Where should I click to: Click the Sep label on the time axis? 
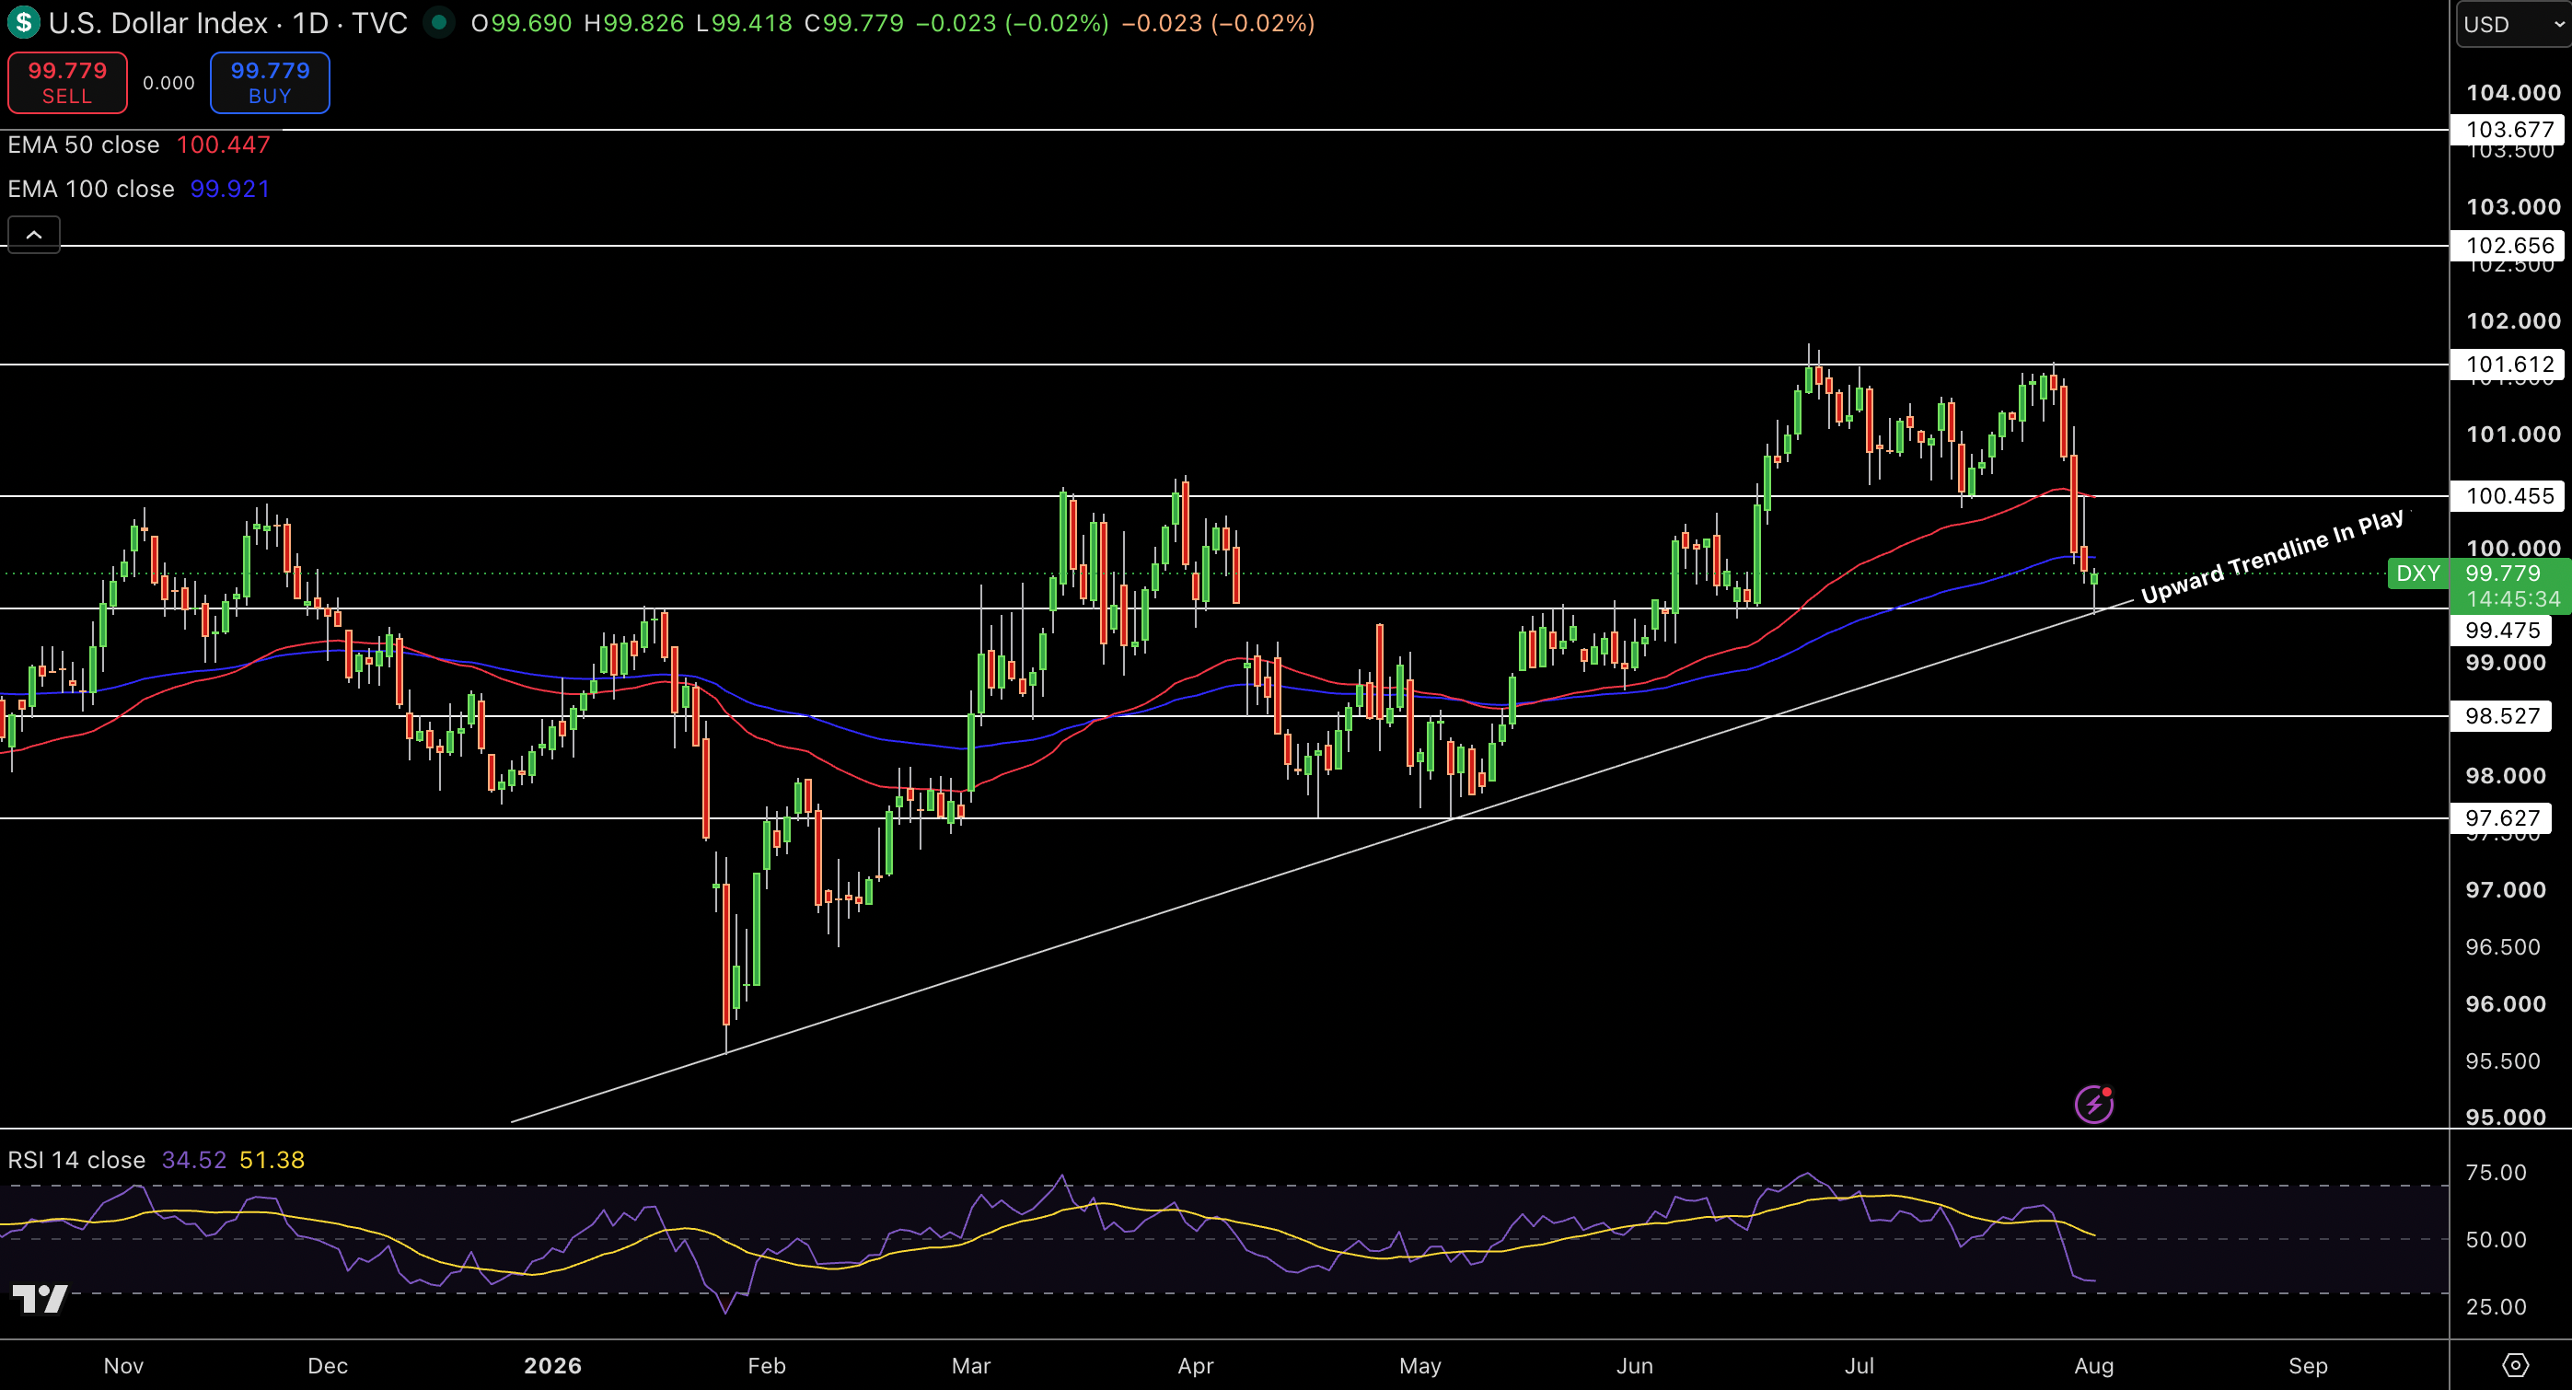click(2309, 1366)
